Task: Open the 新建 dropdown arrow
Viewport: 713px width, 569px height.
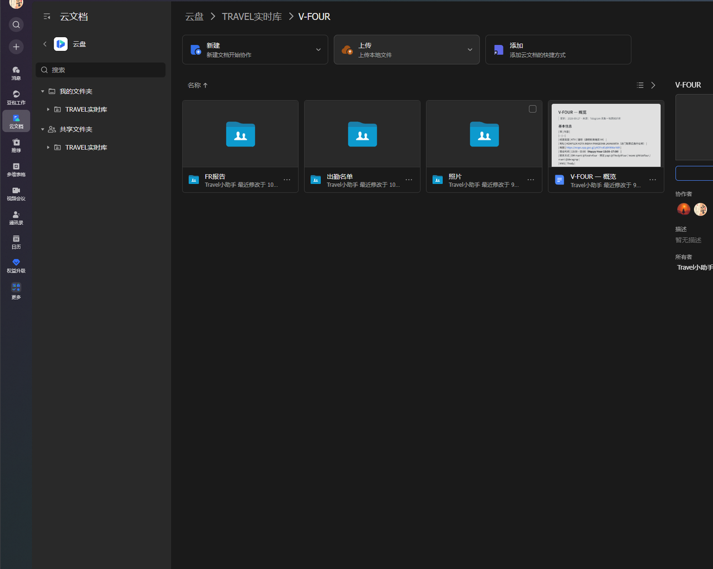Action: tap(318, 50)
